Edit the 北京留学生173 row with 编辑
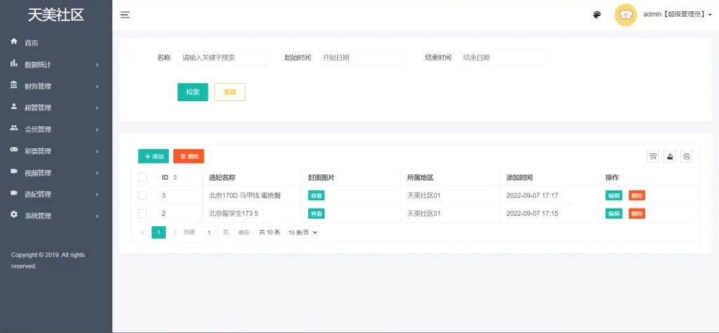Image resolution: width=719 pixels, height=333 pixels. pyautogui.click(x=614, y=214)
